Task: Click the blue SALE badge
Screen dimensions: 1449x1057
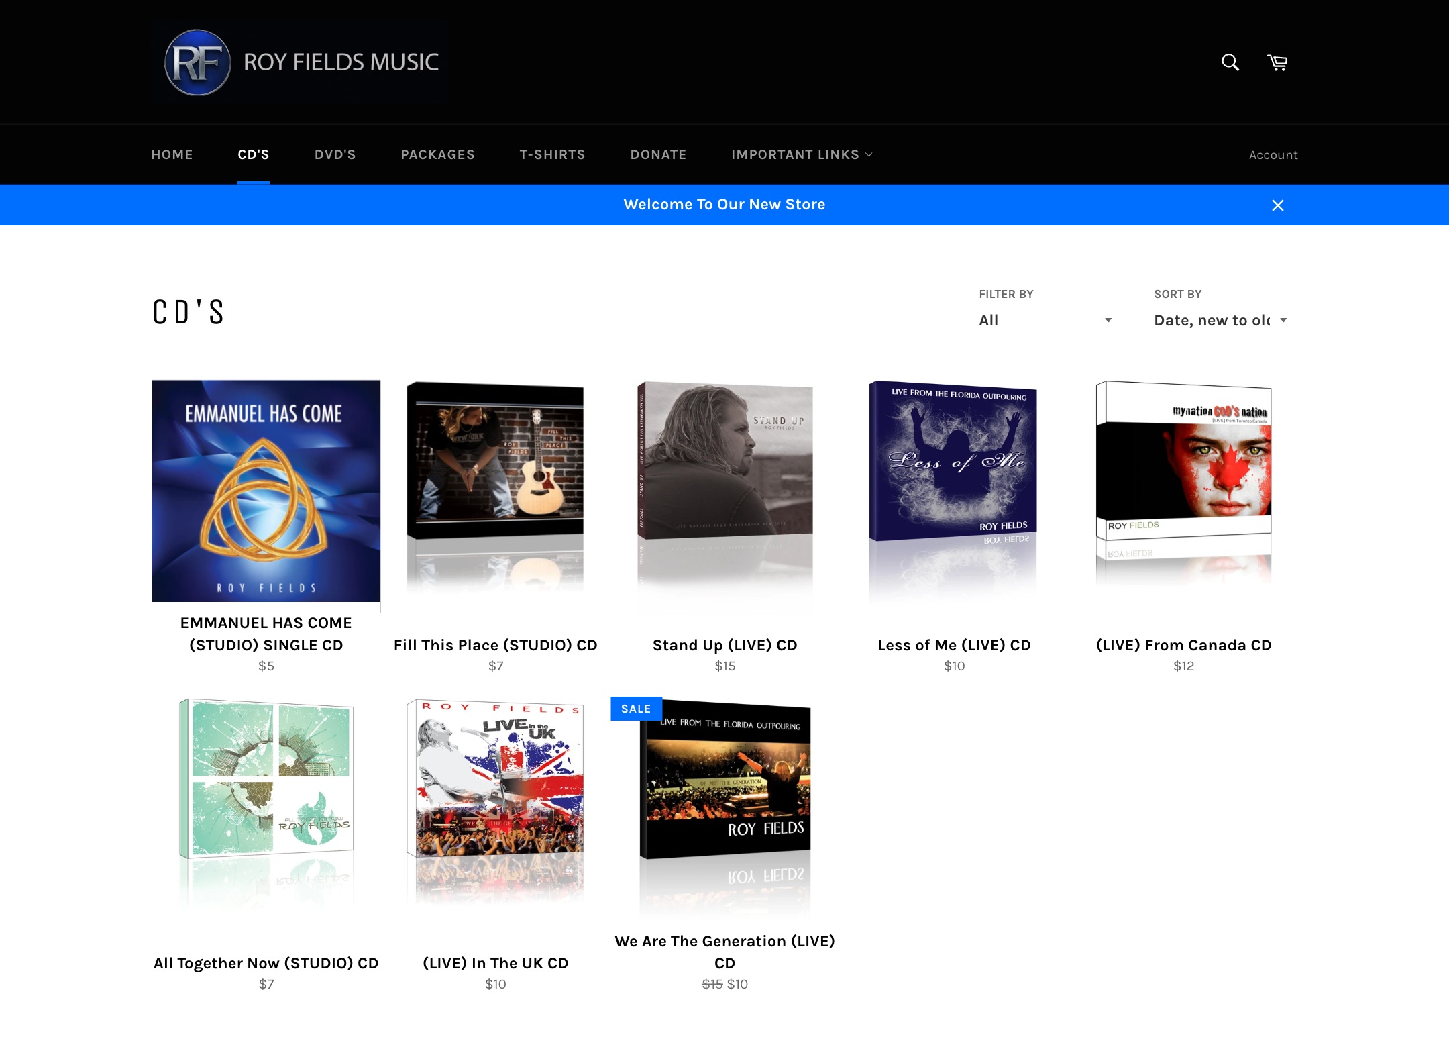Action: [636, 709]
